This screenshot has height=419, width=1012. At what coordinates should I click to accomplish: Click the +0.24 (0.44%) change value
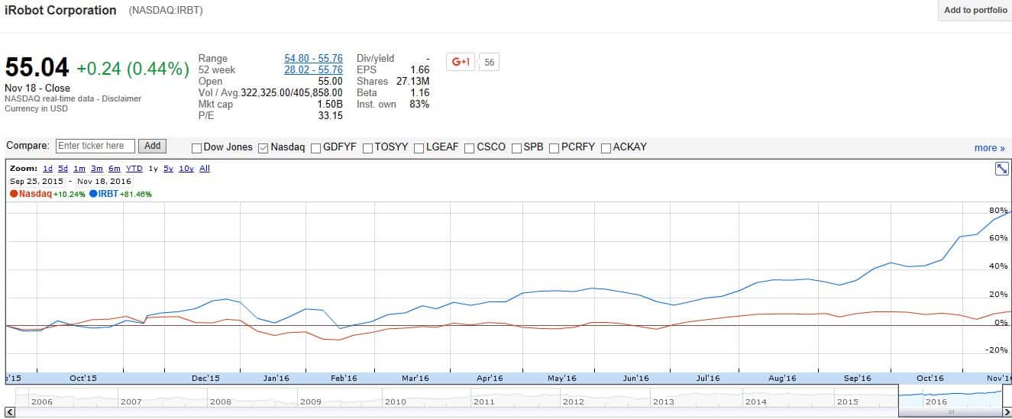tap(133, 69)
